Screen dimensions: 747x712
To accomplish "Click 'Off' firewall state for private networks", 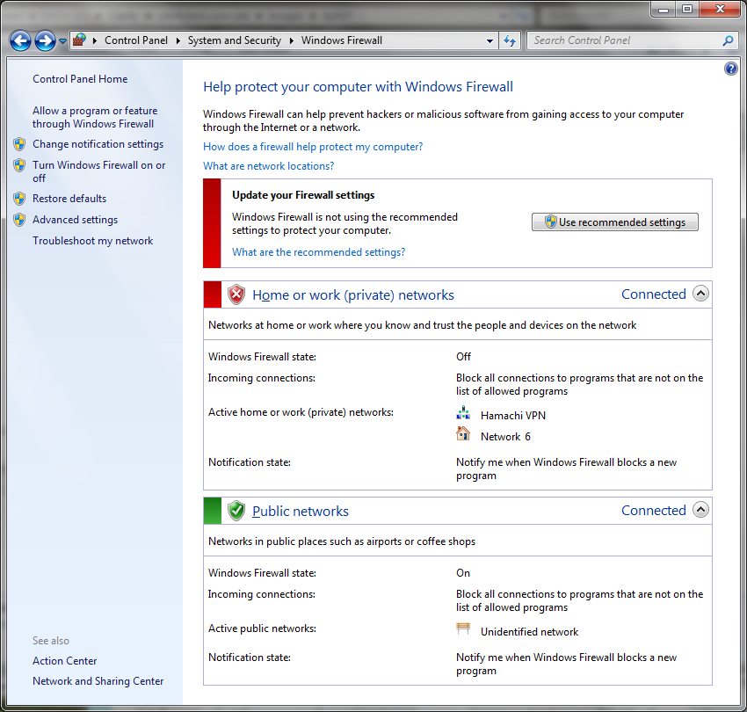I will (x=463, y=357).
